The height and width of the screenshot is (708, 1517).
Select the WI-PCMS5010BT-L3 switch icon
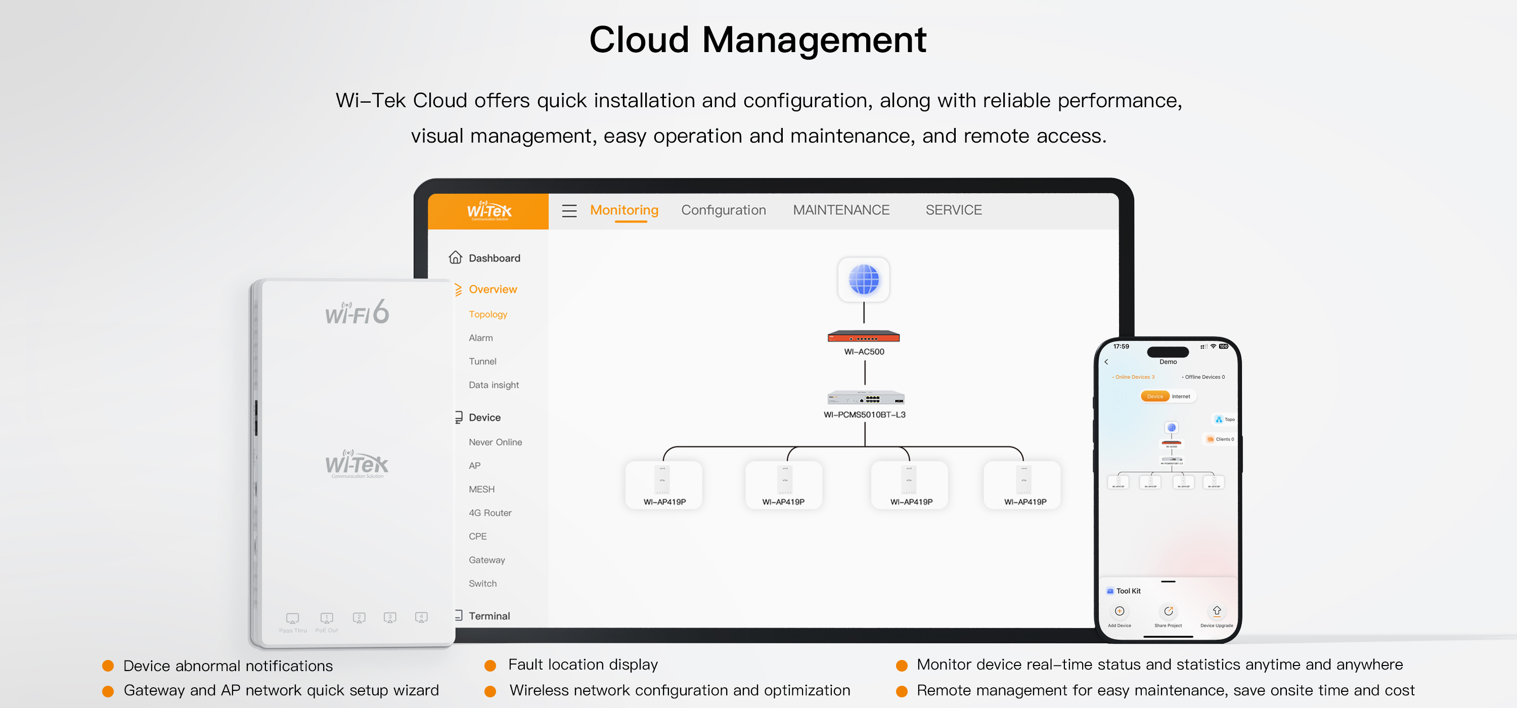(x=865, y=397)
